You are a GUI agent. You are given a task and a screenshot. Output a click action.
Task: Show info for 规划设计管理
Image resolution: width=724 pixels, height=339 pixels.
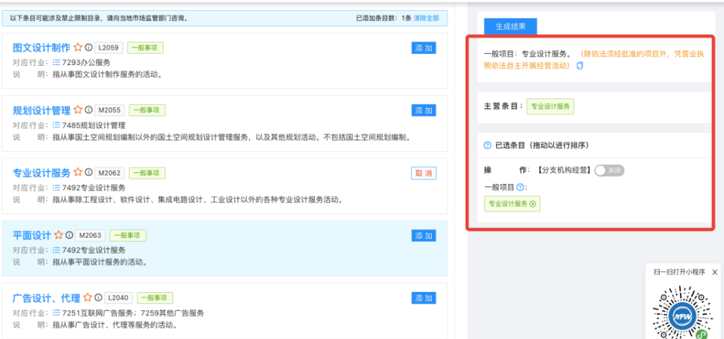(88, 110)
